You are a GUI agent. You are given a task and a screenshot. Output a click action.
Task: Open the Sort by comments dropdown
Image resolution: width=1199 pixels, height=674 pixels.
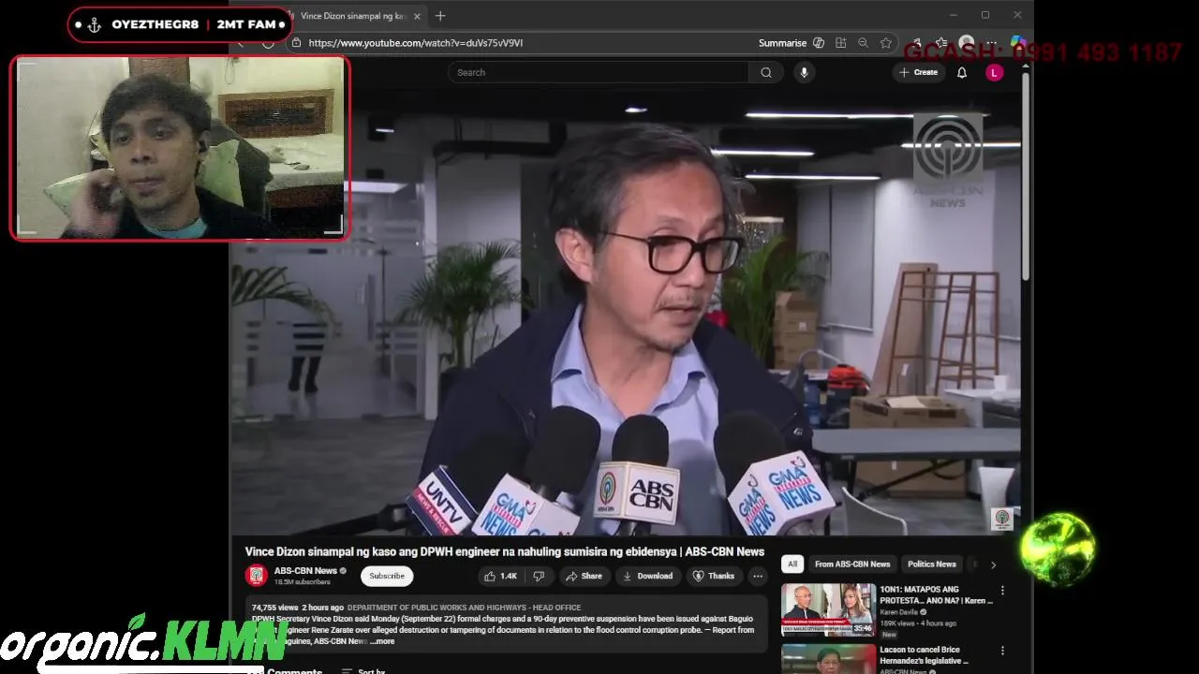(x=363, y=670)
